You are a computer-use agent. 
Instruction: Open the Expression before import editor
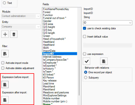pos(5,85)
